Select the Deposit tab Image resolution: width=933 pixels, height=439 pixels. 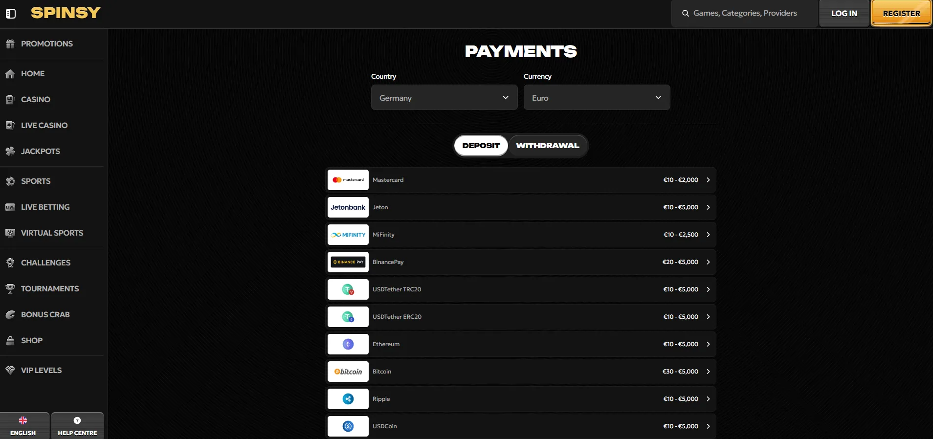[x=481, y=146]
